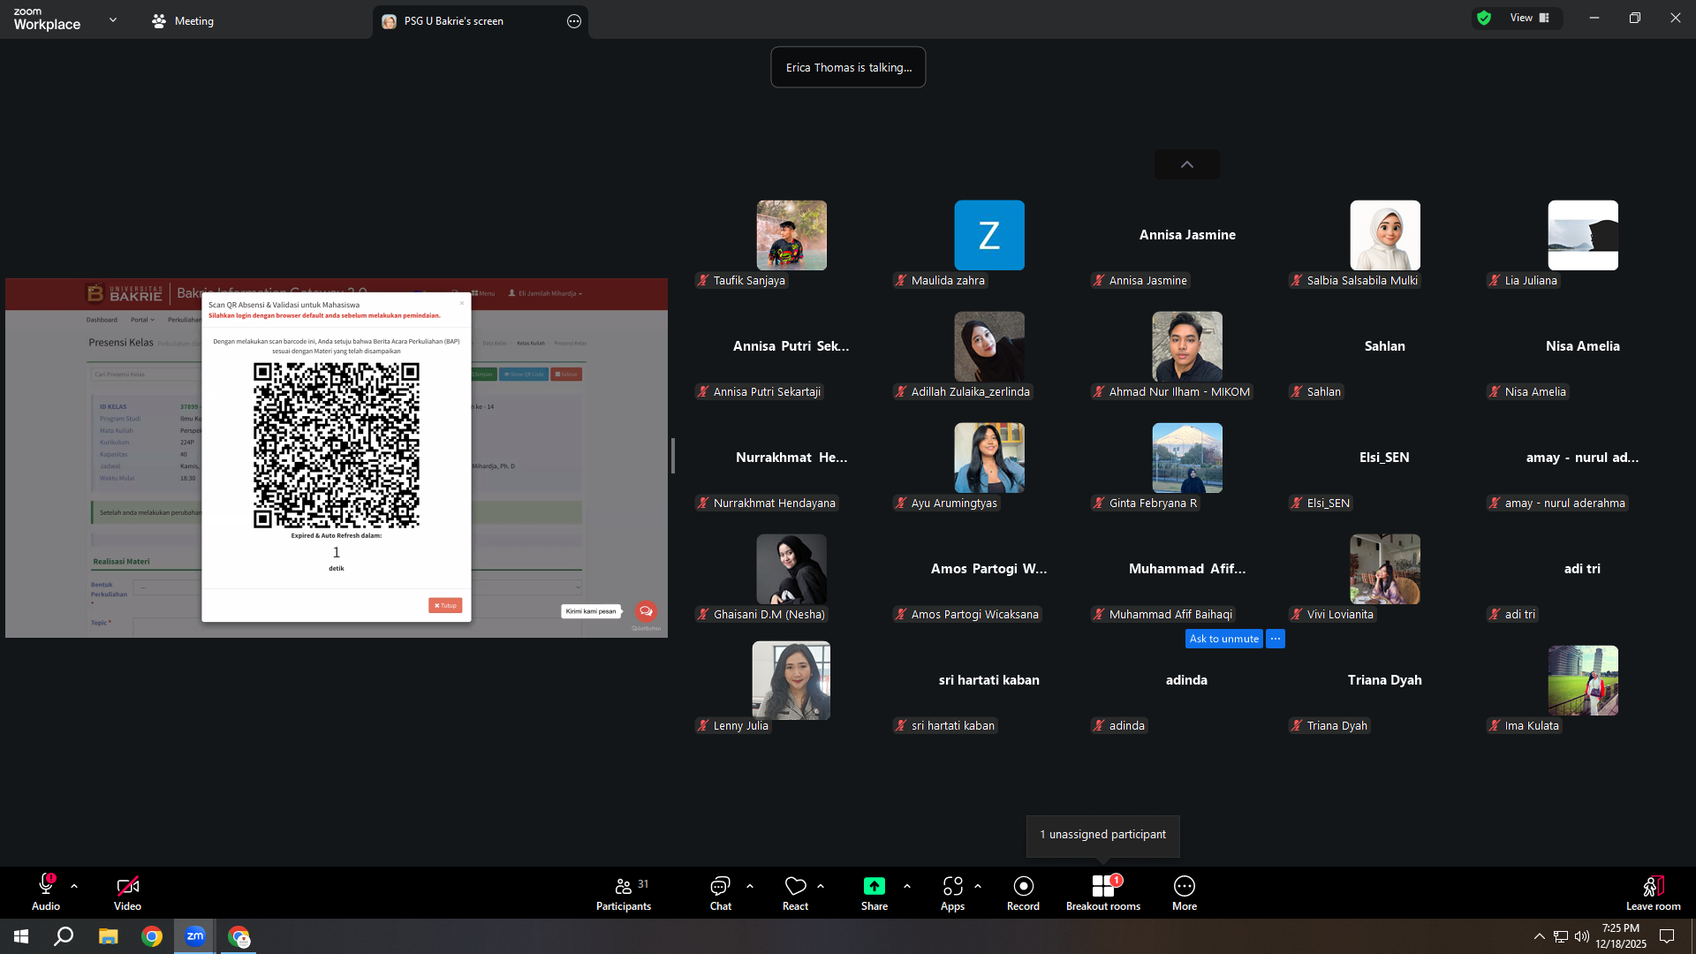Expand share options arrow next to Share

click(907, 885)
